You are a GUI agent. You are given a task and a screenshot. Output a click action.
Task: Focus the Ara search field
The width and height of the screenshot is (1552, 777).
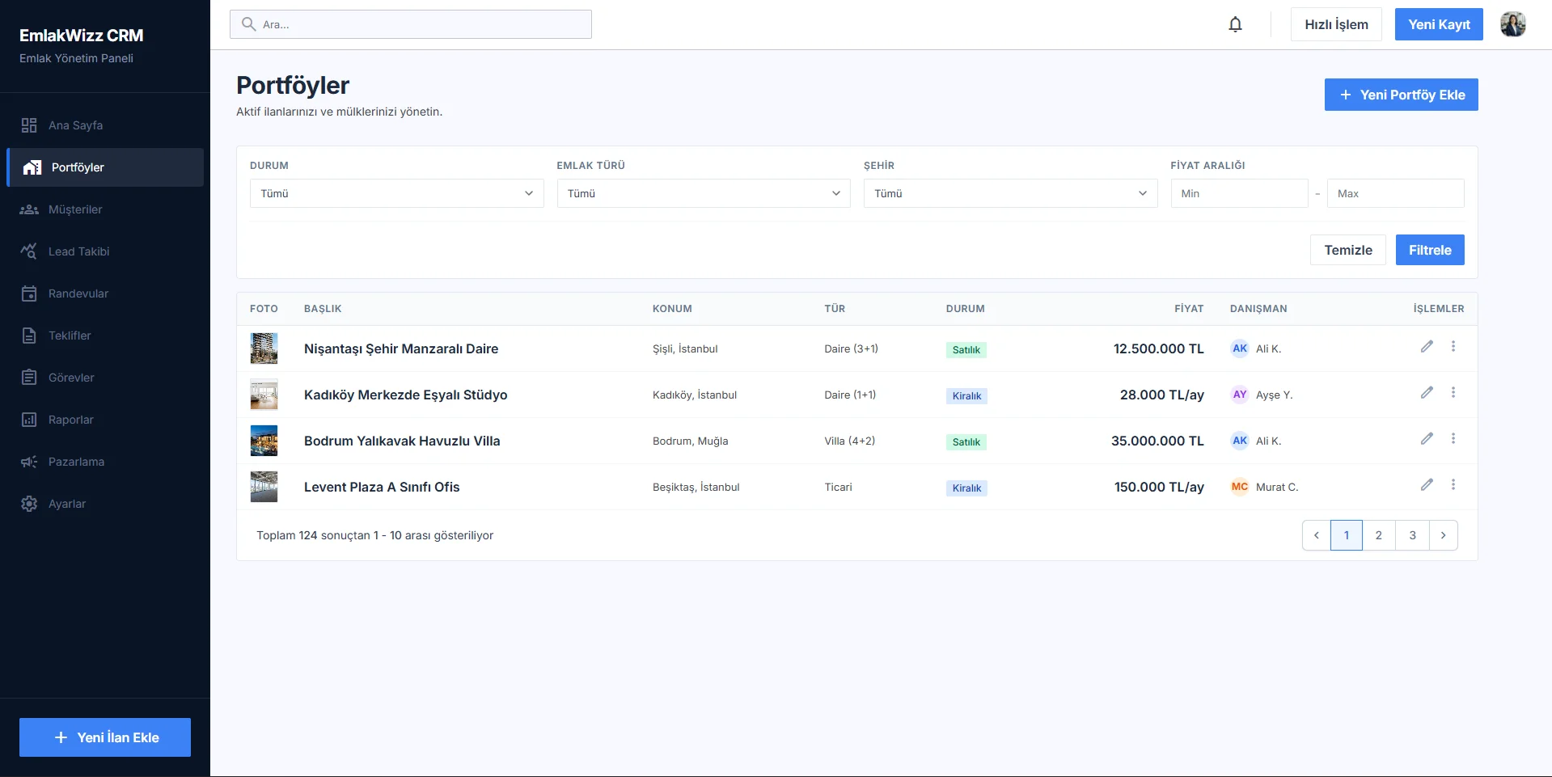[x=411, y=24]
